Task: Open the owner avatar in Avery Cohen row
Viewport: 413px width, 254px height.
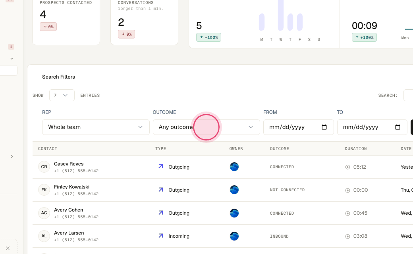Action: click(234, 213)
